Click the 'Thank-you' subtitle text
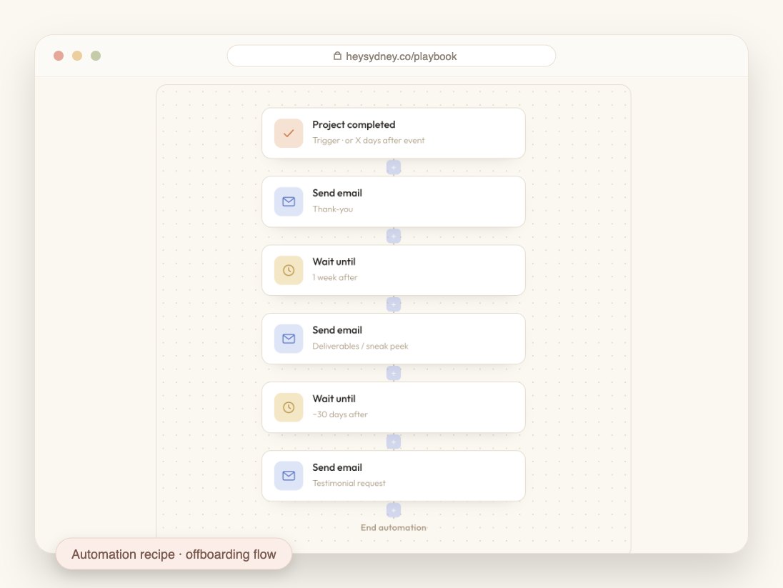This screenshot has width=783, height=588. click(333, 209)
